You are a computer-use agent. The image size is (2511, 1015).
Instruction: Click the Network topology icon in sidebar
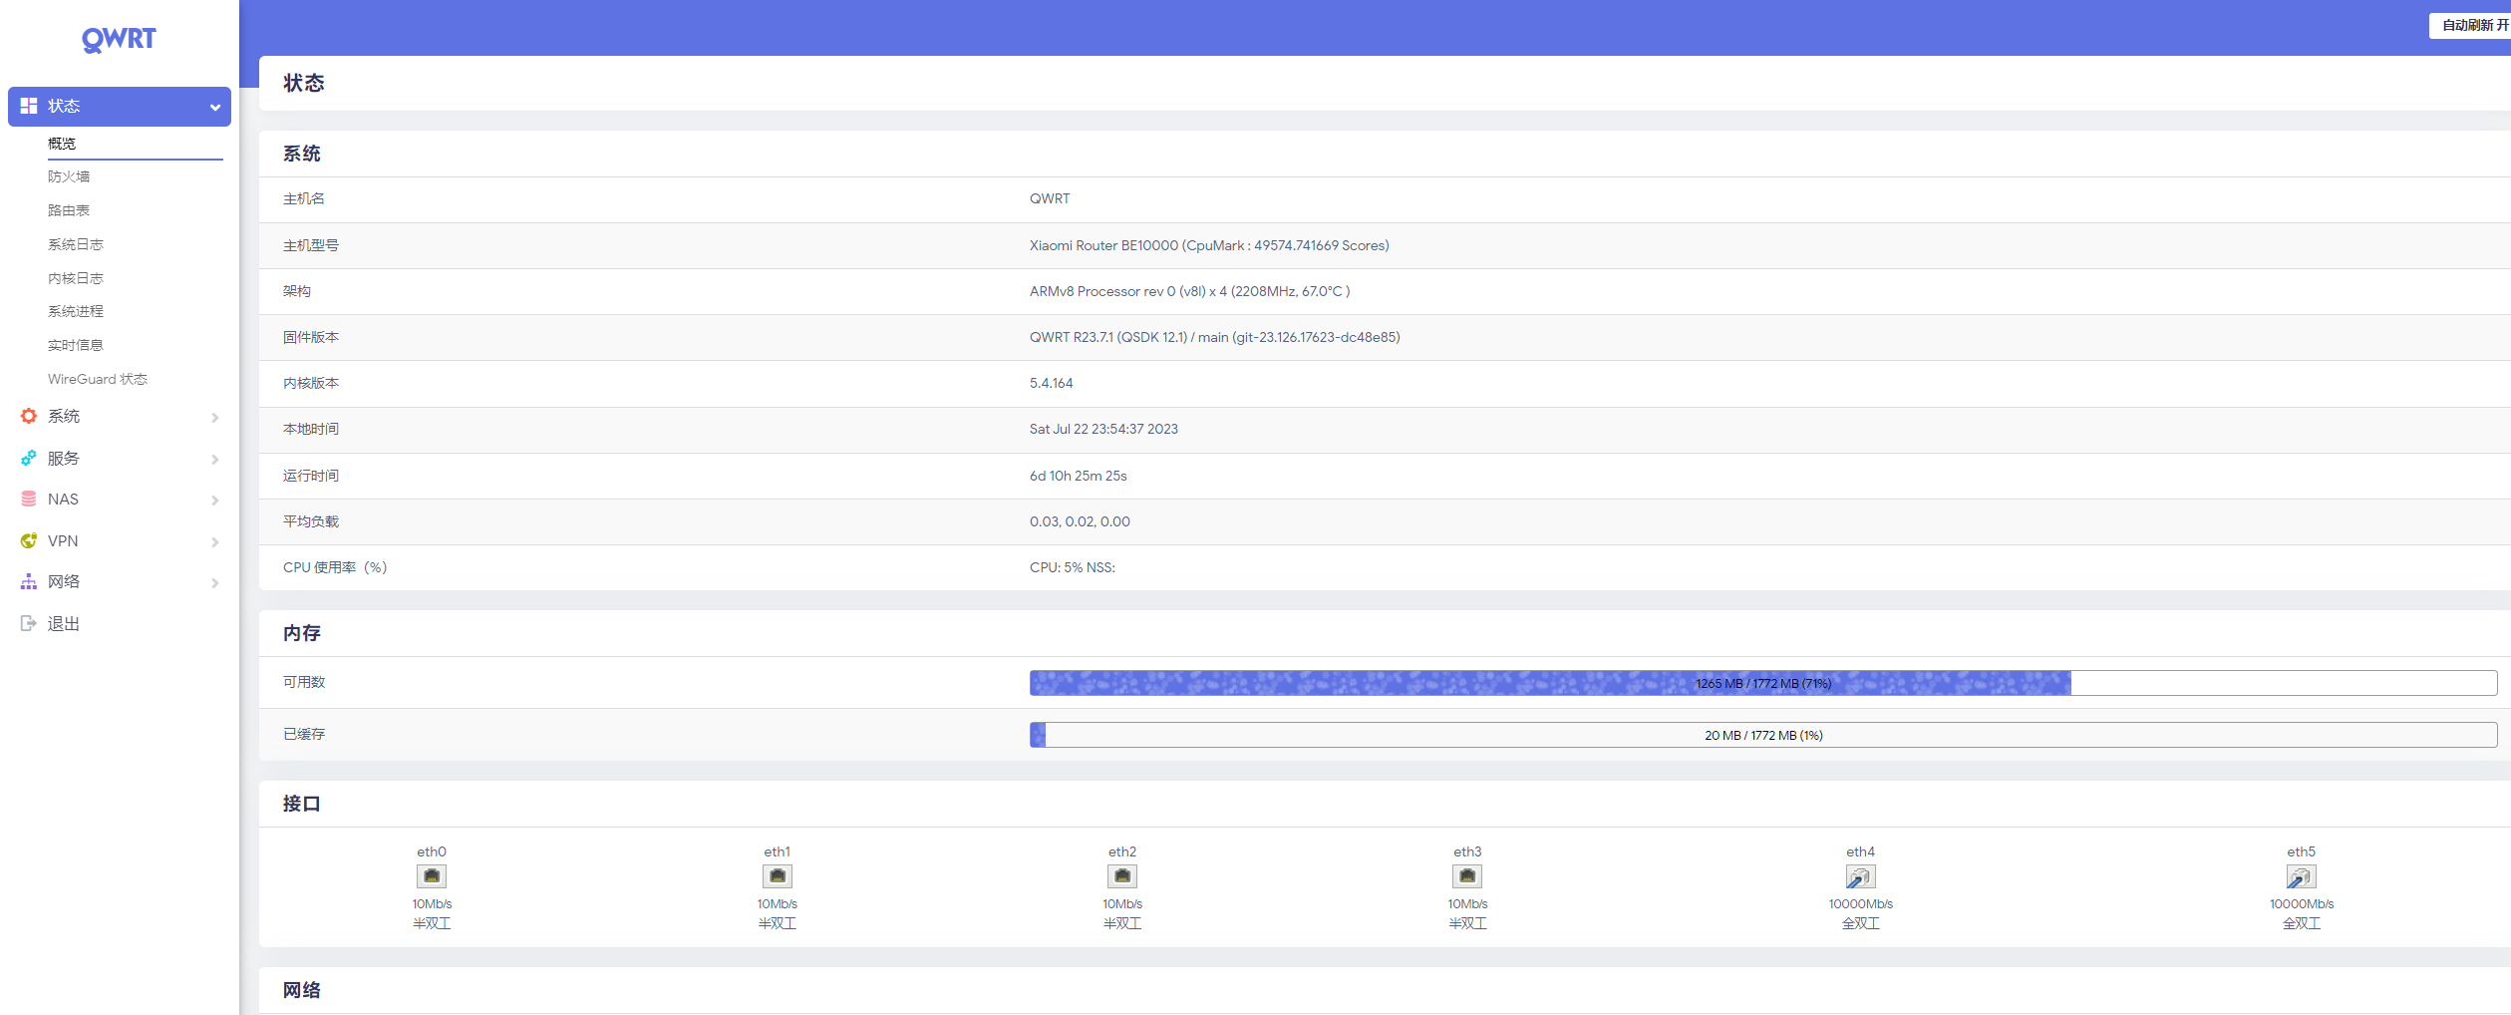pyautogui.click(x=29, y=582)
